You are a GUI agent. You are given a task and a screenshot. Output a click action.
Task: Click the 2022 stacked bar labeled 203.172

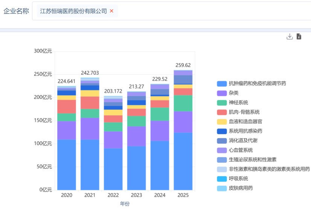click(x=113, y=143)
